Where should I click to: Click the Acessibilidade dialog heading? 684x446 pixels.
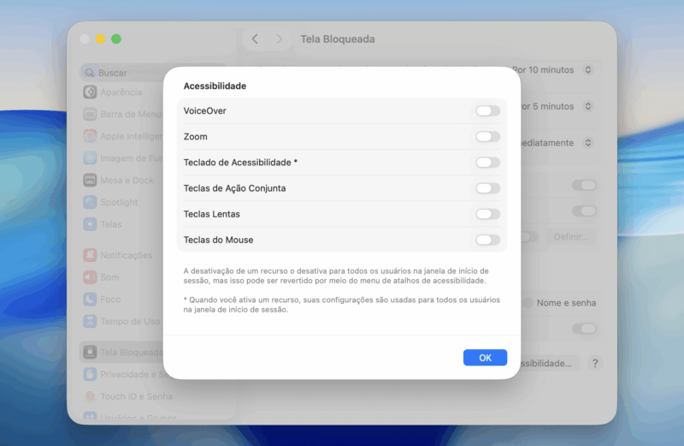215,86
